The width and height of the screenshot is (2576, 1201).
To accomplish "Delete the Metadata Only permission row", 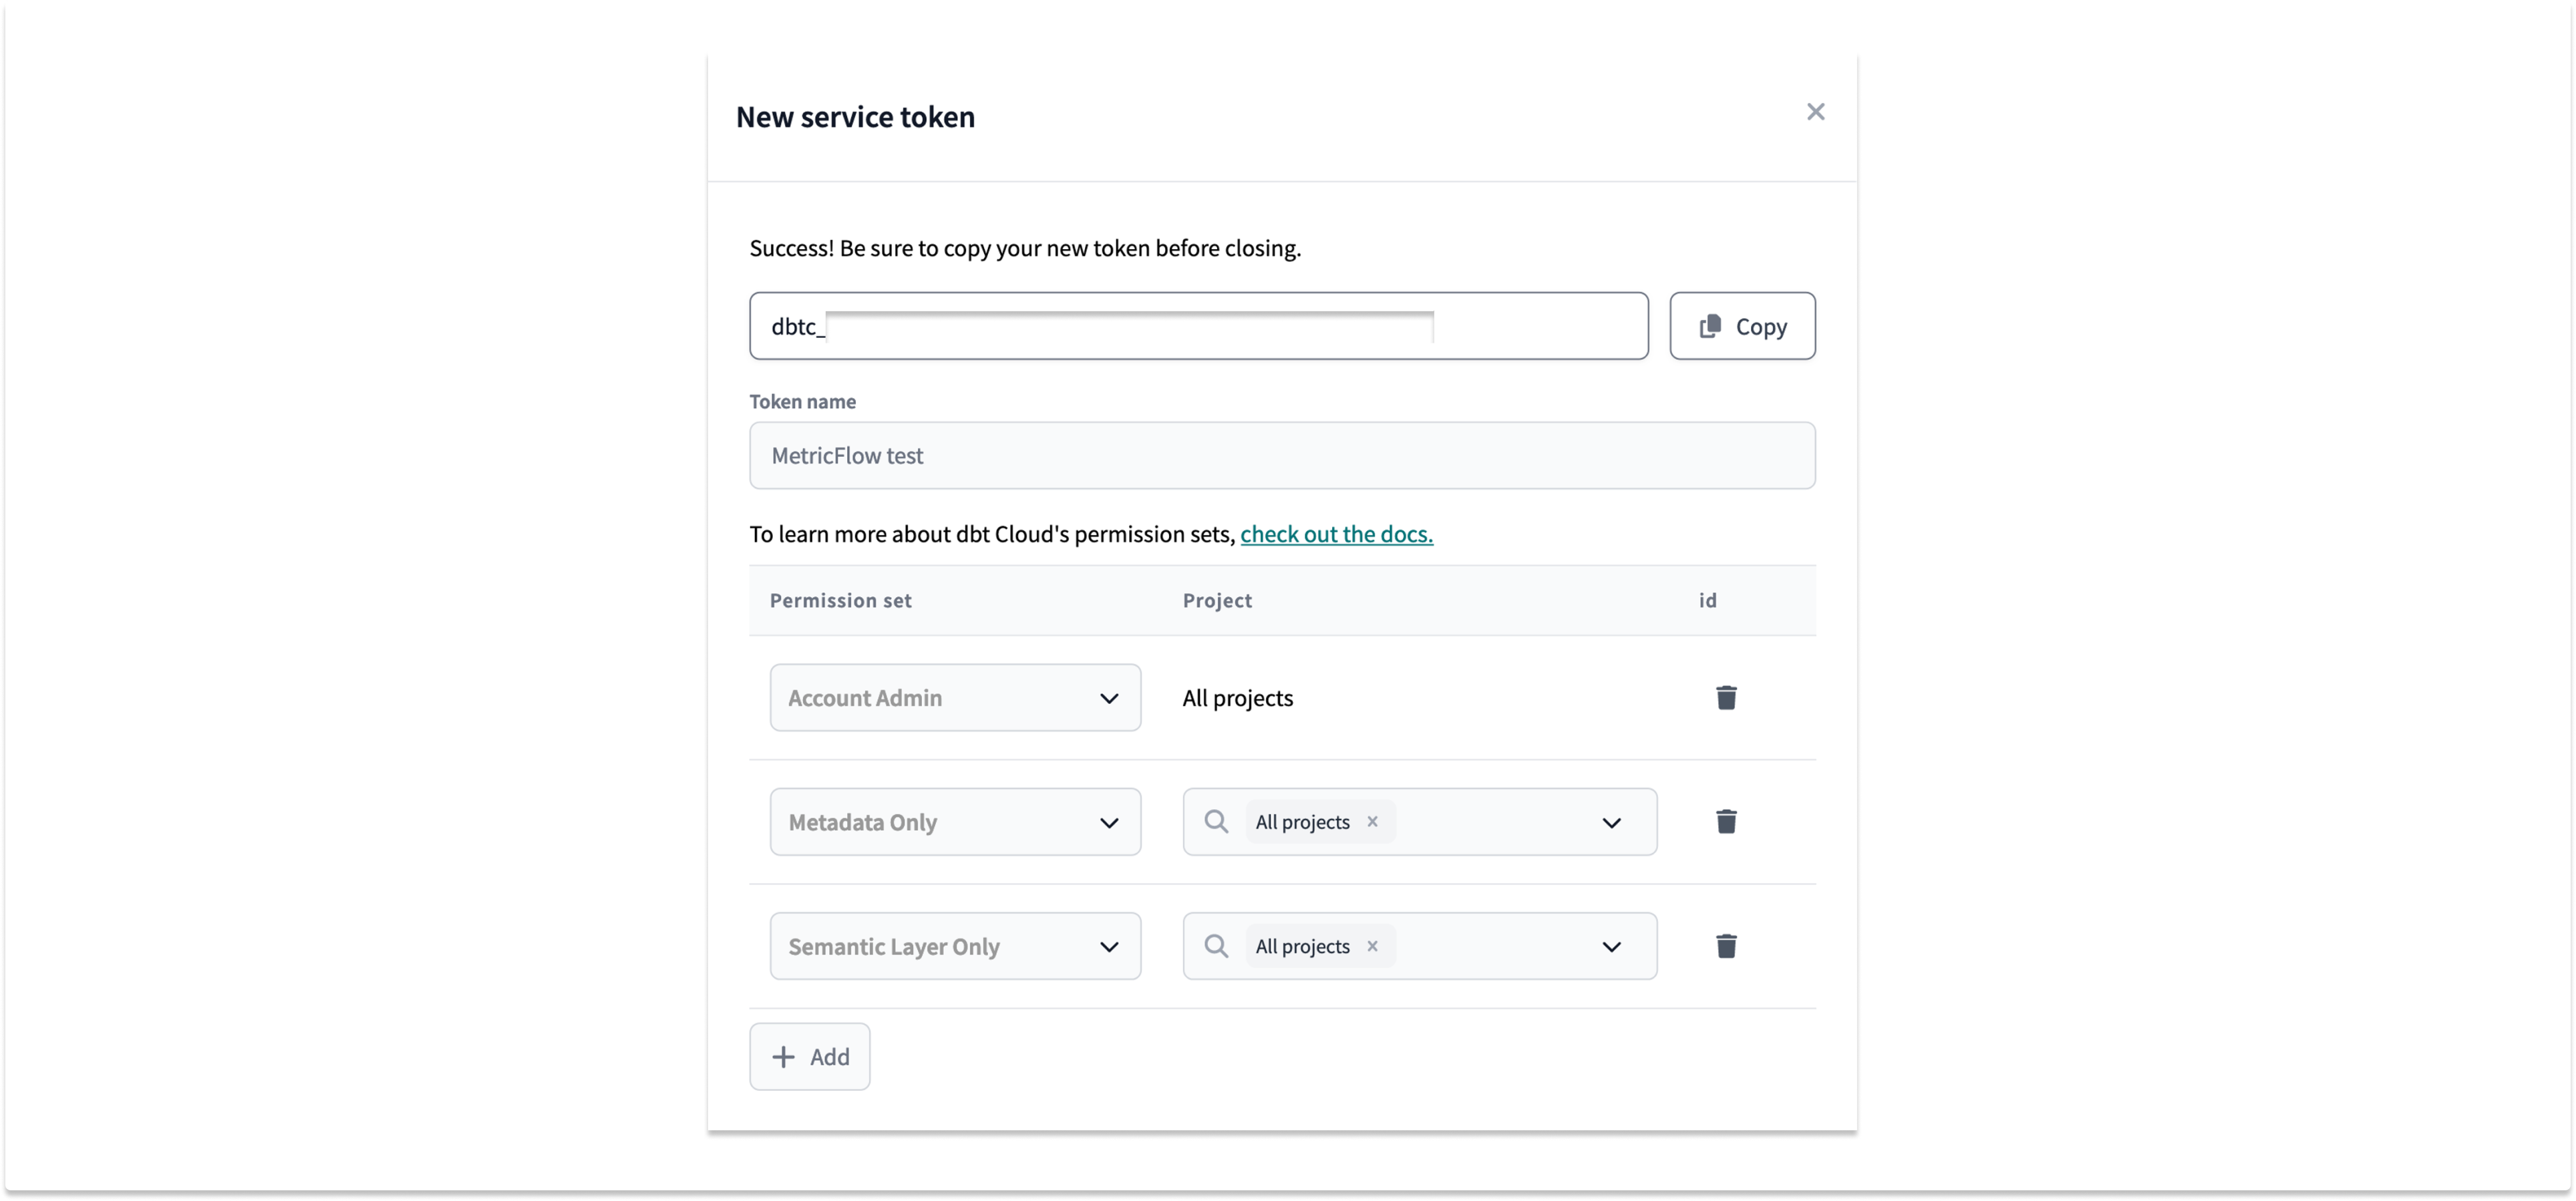I will pos(1726,821).
